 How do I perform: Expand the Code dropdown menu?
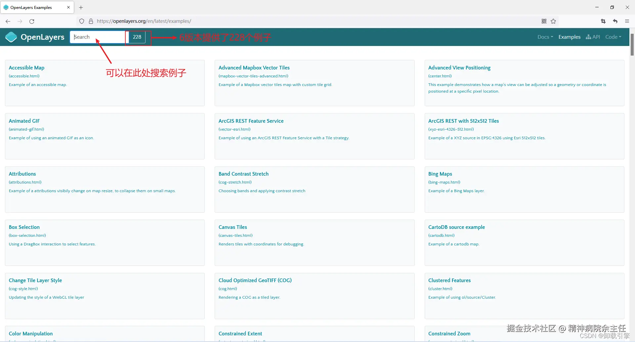coord(613,37)
